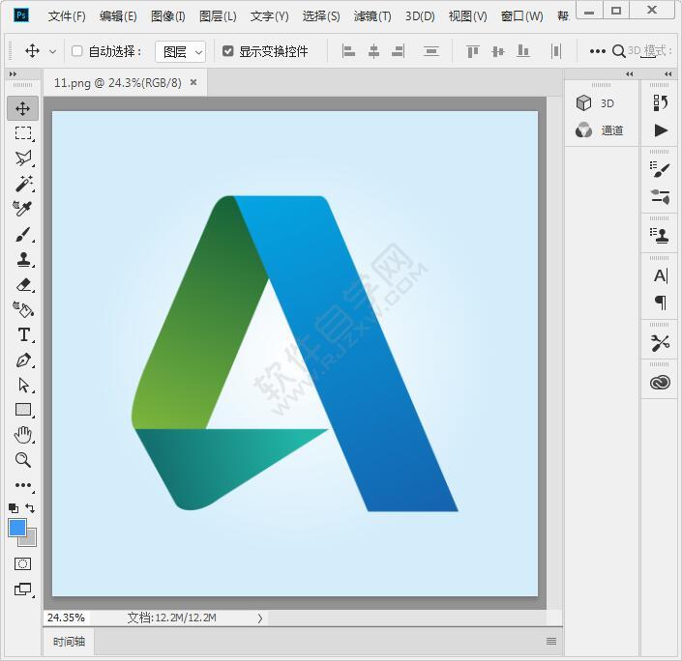The height and width of the screenshot is (661, 682).
Task: Toggle Quick Mask mode
Action: (x=23, y=563)
